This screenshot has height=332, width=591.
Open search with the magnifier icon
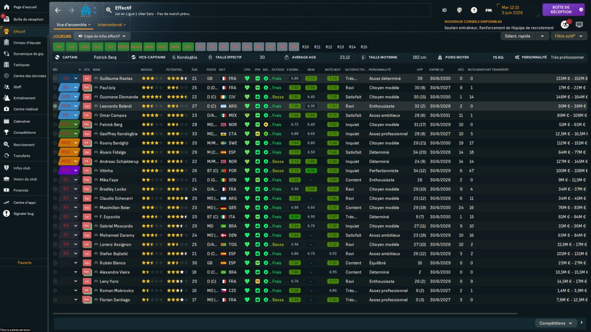109,10
